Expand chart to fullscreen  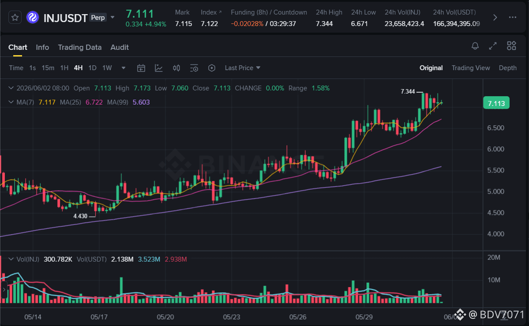pos(493,46)
